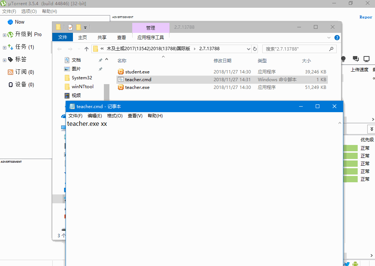Click the Up one level arrow
The width and height of the screenshot is (375, 266).
87,49
